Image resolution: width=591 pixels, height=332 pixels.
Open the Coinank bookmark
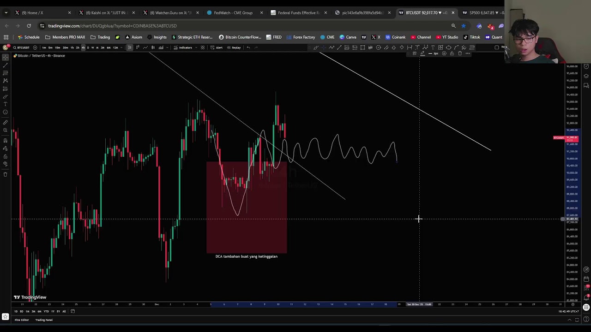tap(395, 37)
